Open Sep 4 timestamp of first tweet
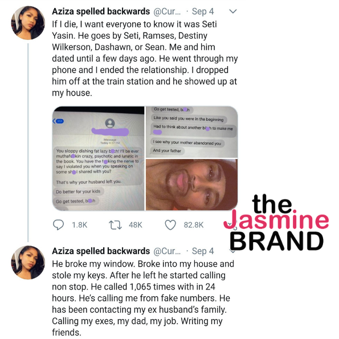Image resolution: width=339 pixels, height=339 pixels. 203,11
